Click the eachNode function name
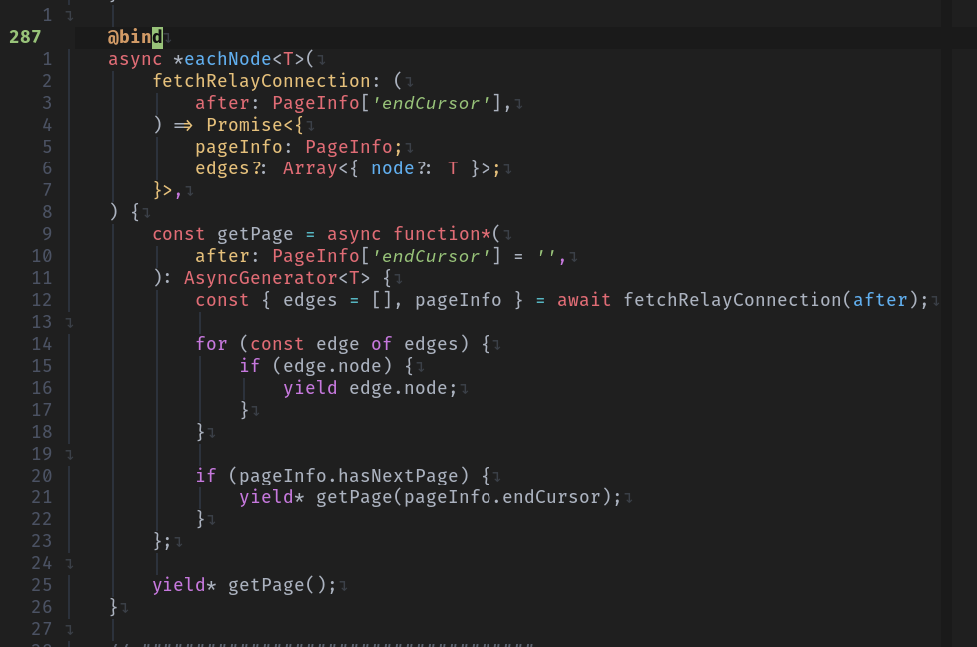Screen dimensions: 977x647 (228, 59)
